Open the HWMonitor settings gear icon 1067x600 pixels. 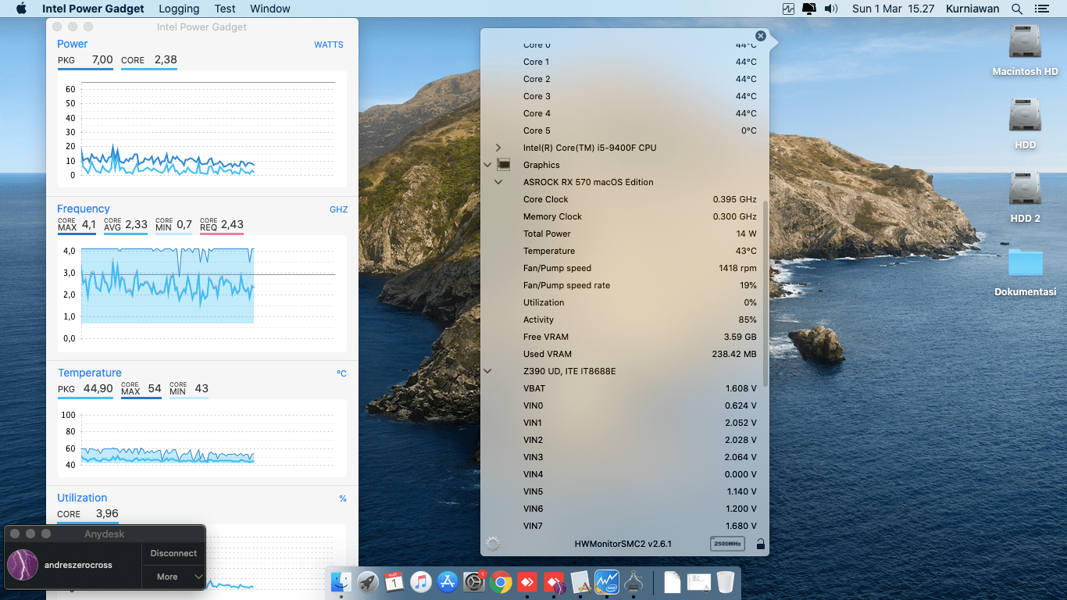click(x=492, y=544)
